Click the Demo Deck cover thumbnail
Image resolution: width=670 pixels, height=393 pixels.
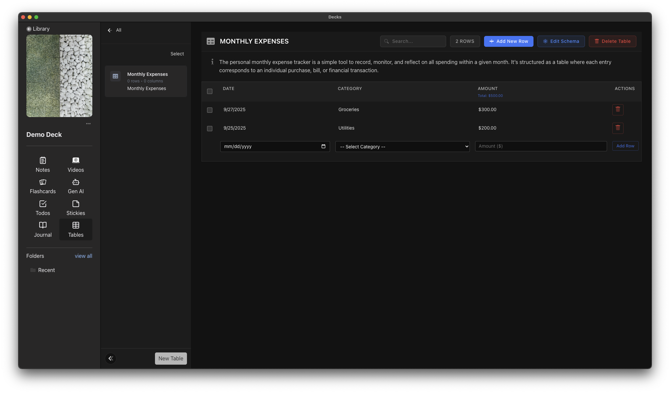pos(59,76)
